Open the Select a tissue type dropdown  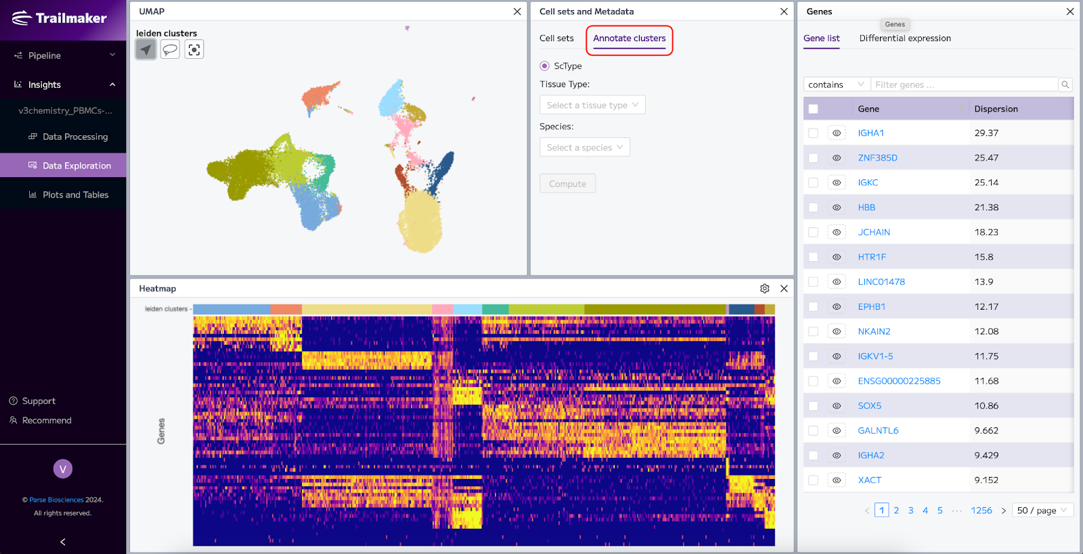pyautogui.click(x=592, y=105)
